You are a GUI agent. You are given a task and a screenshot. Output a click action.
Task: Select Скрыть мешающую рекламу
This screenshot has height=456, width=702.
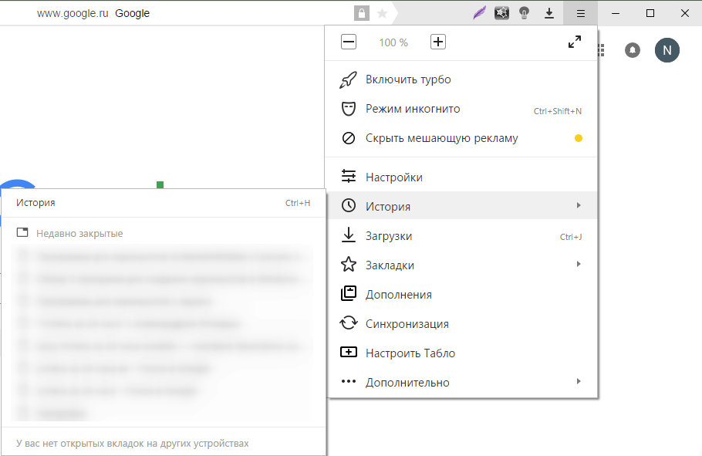461,138
